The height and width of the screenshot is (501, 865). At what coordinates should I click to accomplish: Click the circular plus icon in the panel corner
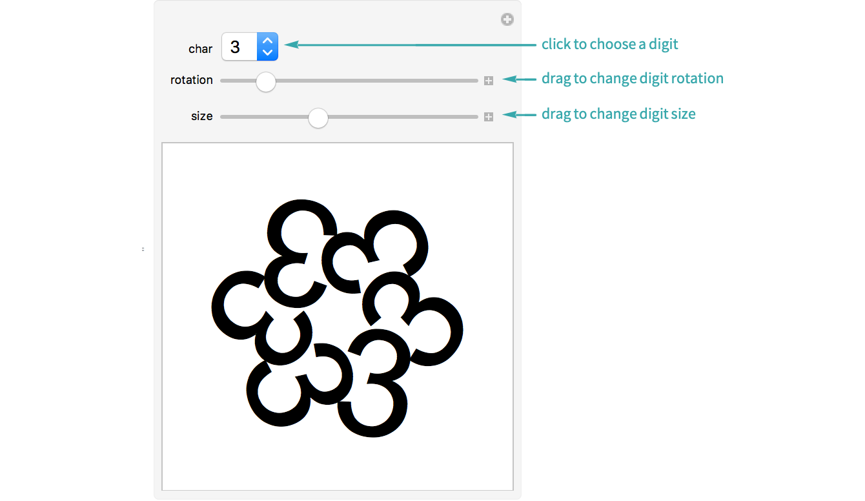[x=507, y=19]
